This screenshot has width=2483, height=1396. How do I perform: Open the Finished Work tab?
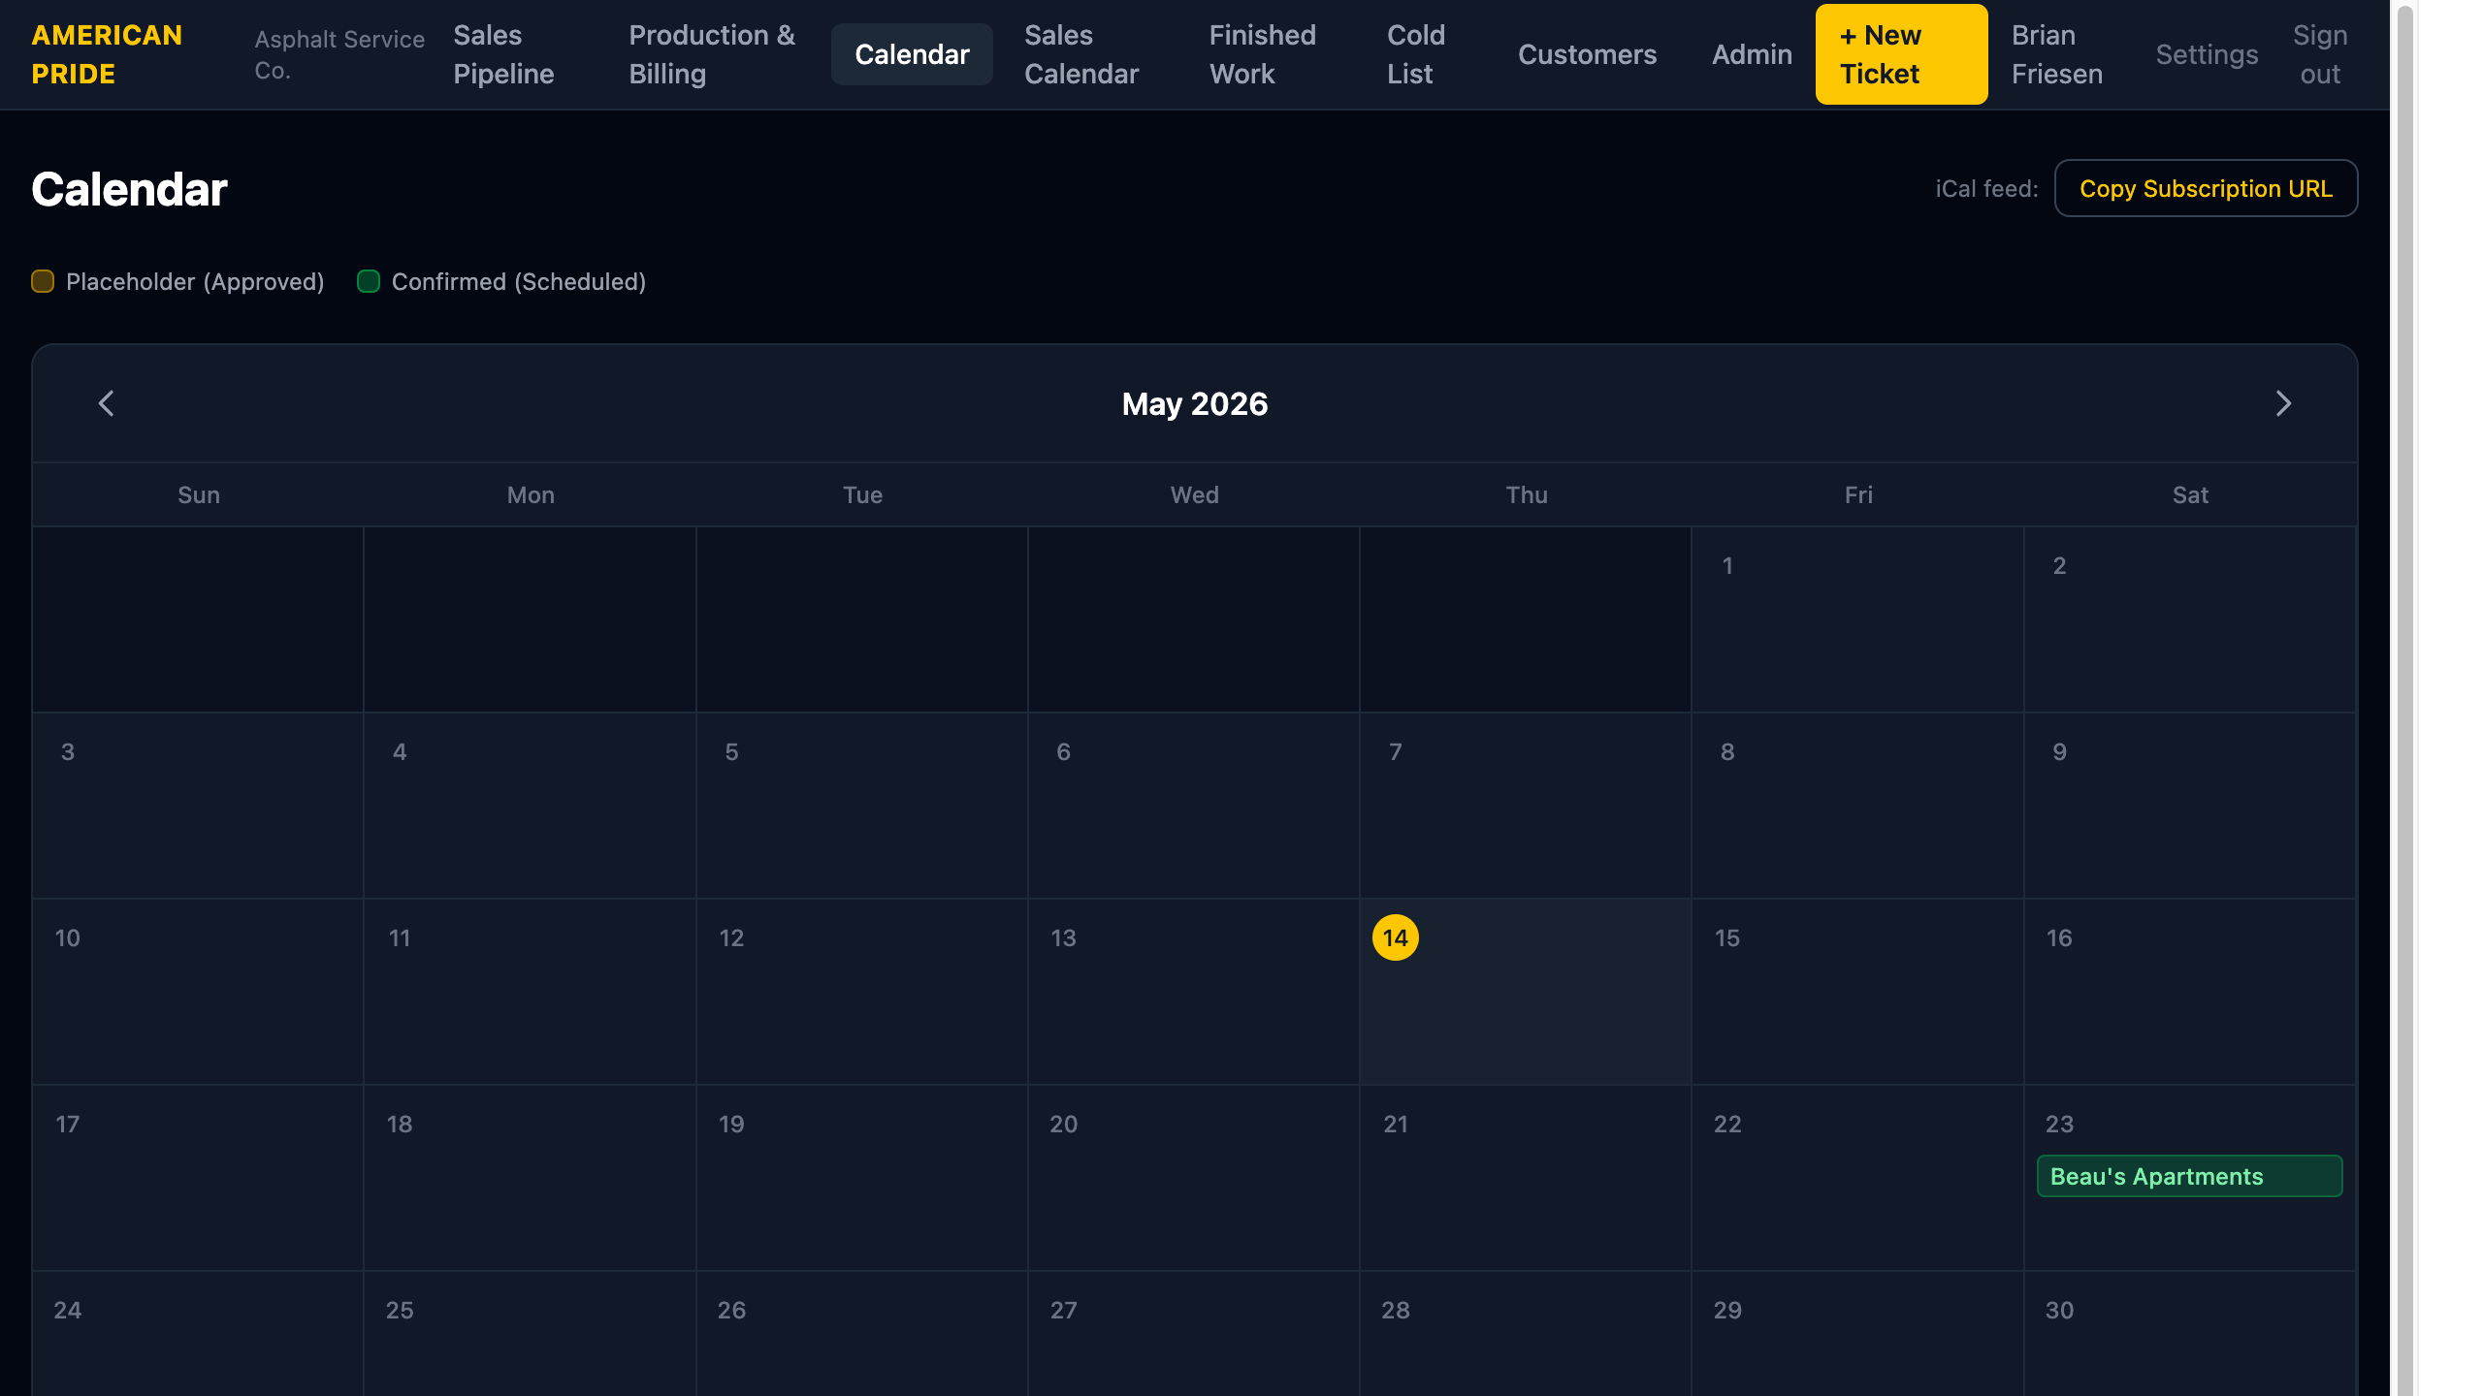pyautogui.click(x=1262, y=54)
